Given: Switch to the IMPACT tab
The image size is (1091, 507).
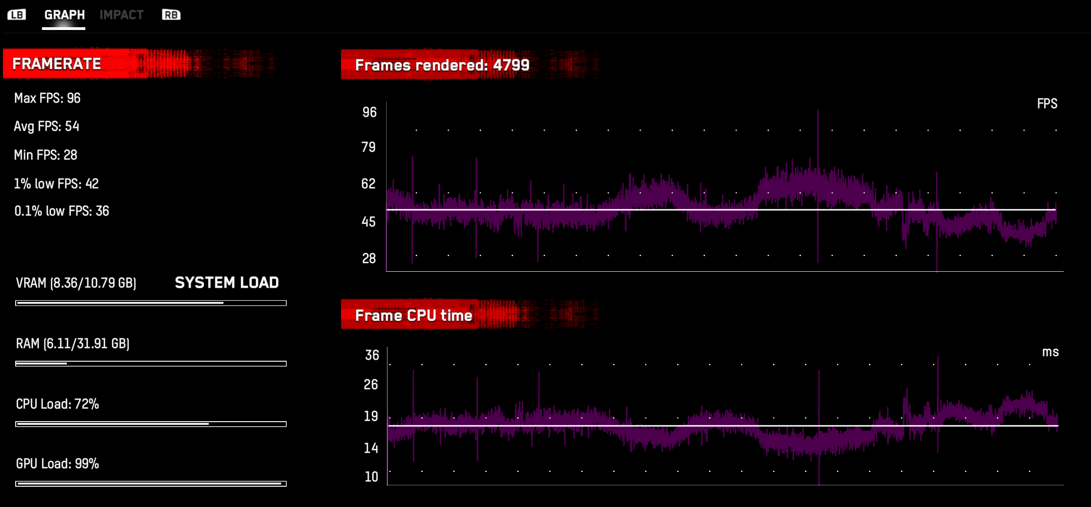Looking at the screenshot, I should click(122, 14).
